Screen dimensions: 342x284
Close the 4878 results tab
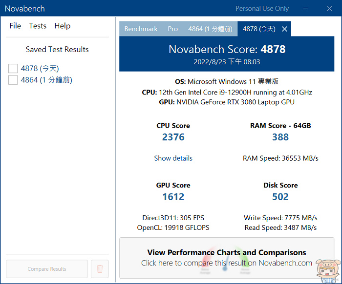pyautogui.click(x=284, y=29)
